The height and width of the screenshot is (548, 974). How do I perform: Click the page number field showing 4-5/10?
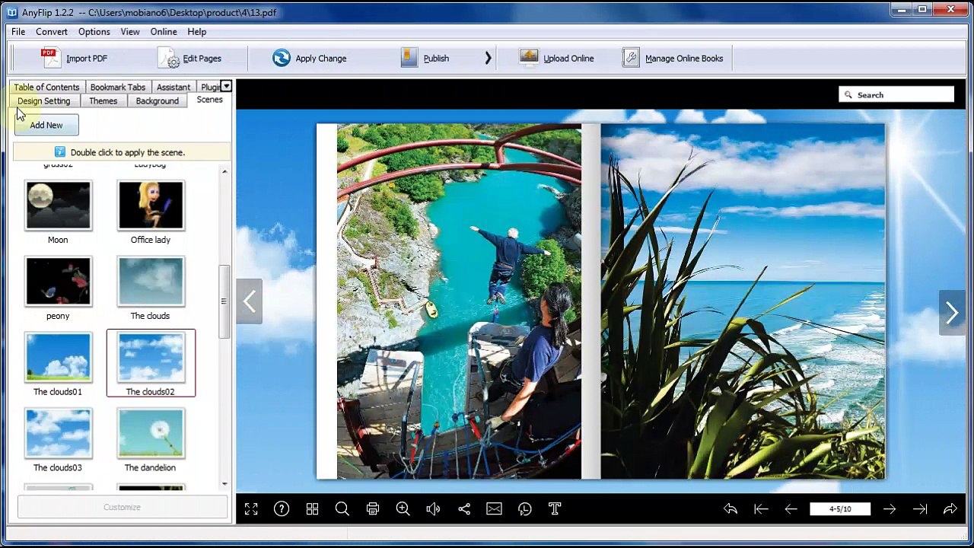[x=840, y=509]
